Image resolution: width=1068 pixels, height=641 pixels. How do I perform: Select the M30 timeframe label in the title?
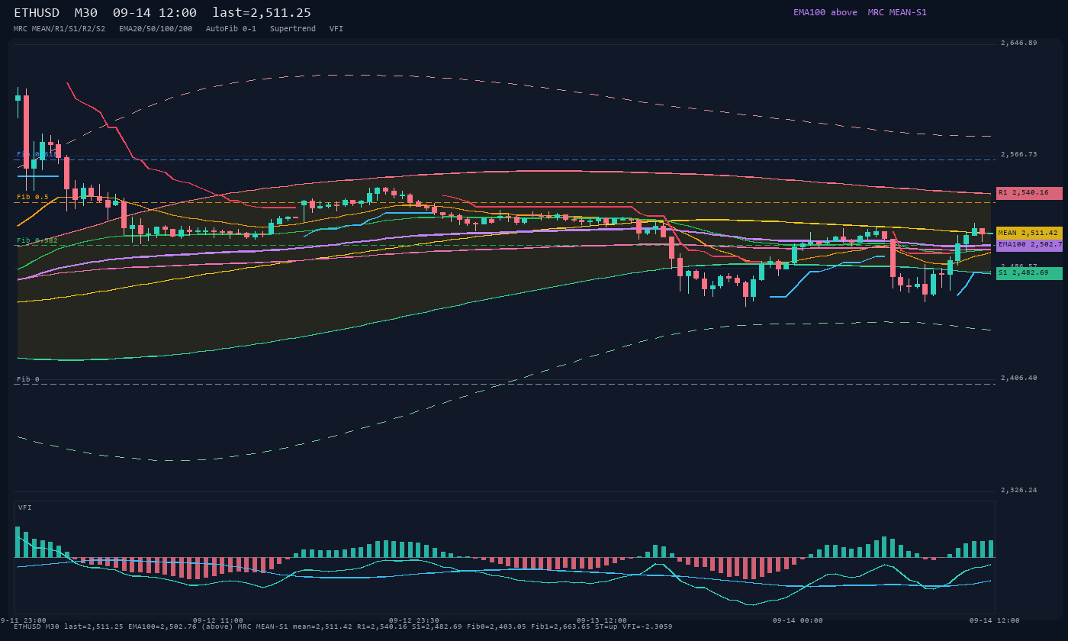(x=86, y=13)
